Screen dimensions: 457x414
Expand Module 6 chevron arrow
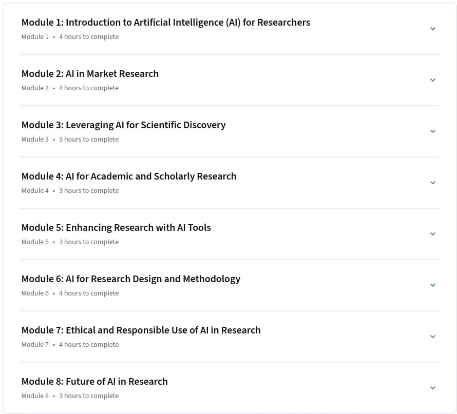(x=433, y=285)
